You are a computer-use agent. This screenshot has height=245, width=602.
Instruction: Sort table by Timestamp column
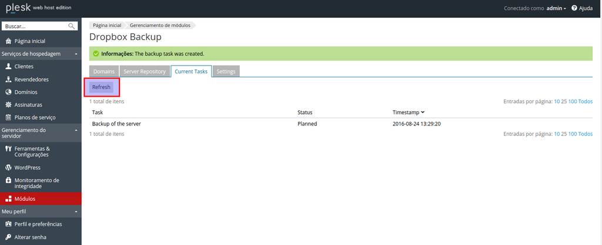408,112
